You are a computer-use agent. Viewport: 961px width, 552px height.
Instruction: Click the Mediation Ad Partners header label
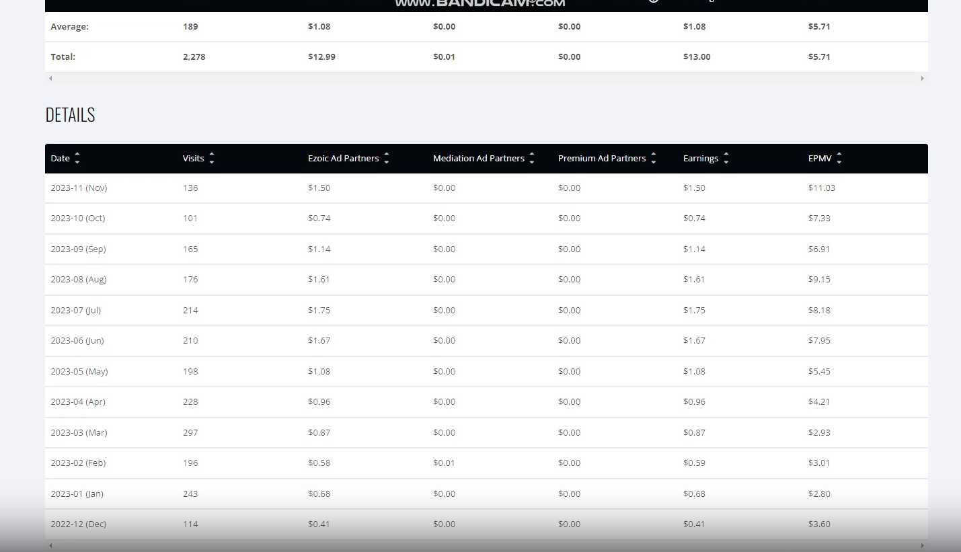(x=479, y=159)
